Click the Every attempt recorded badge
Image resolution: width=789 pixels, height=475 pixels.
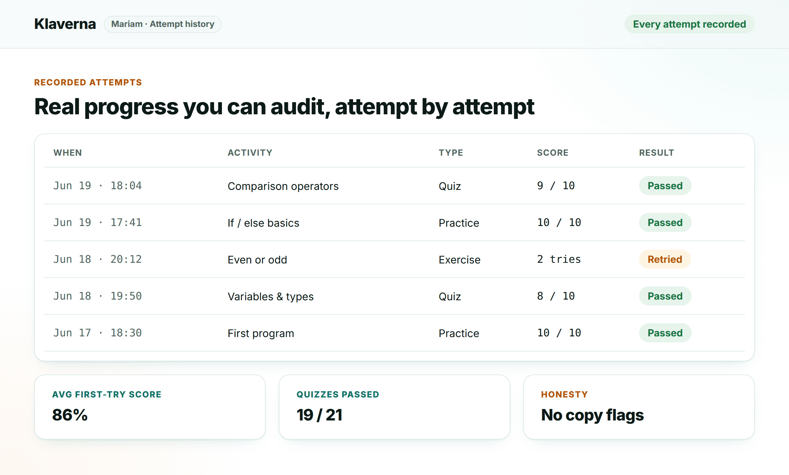(x=689, y=24)
